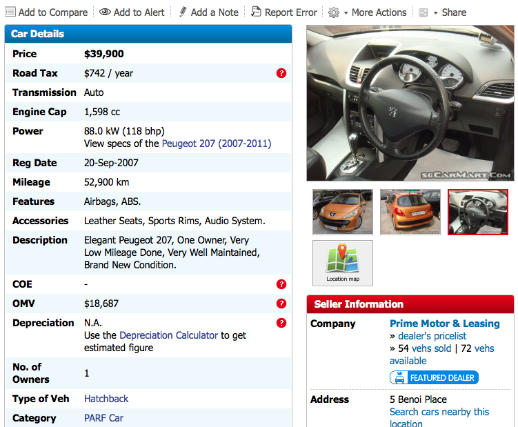The width and height of the screenshot is (518, 427).
Task: Click the features text Airbags, ABS.
Action: pos(112,201)
